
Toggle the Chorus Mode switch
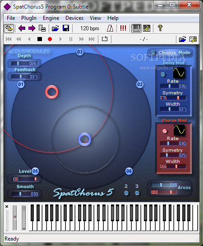click(153, 52)
